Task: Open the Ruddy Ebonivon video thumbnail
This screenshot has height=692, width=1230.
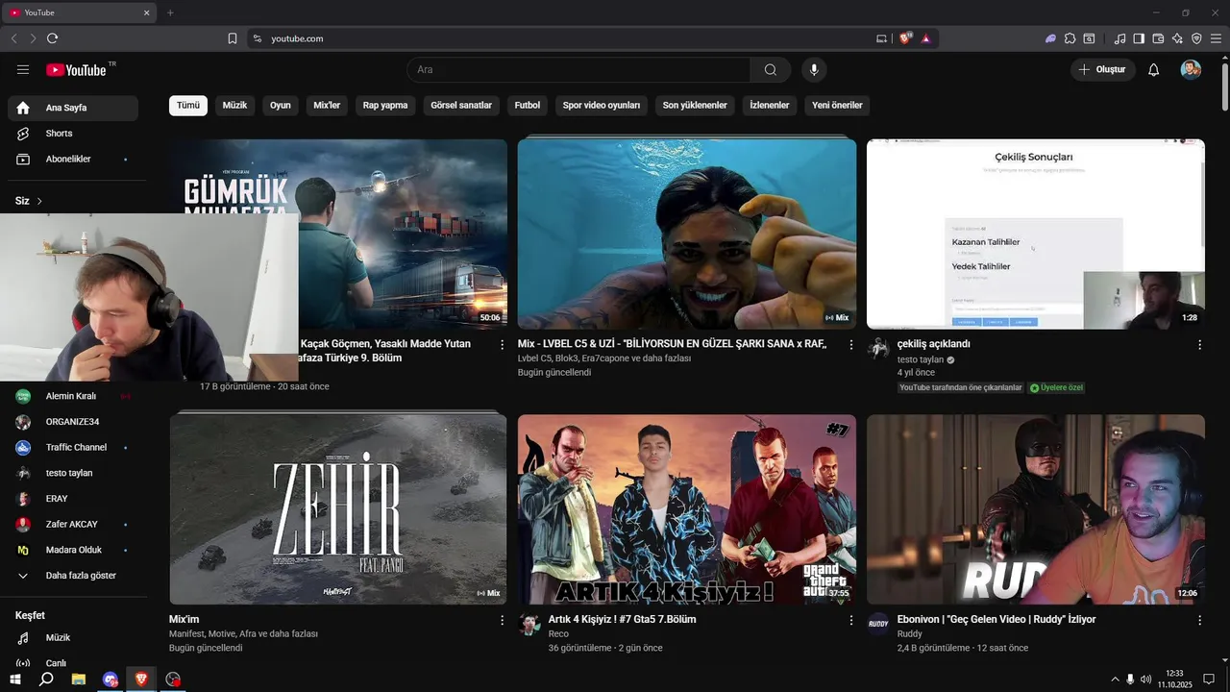Action: [x=1036, y=509]
